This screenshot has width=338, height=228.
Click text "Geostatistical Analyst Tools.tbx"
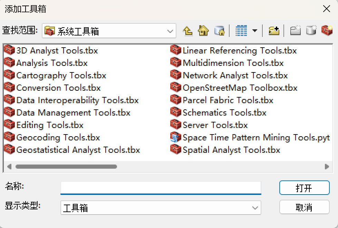coord(78,150)
